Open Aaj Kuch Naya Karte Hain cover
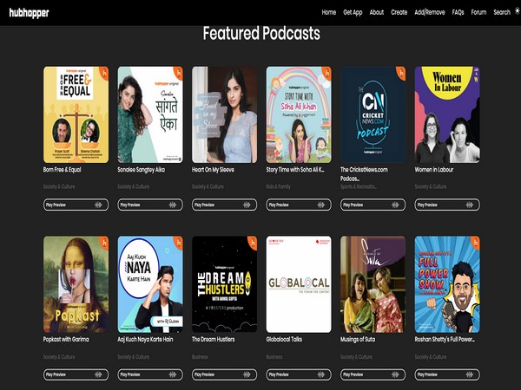 (150, 284)
